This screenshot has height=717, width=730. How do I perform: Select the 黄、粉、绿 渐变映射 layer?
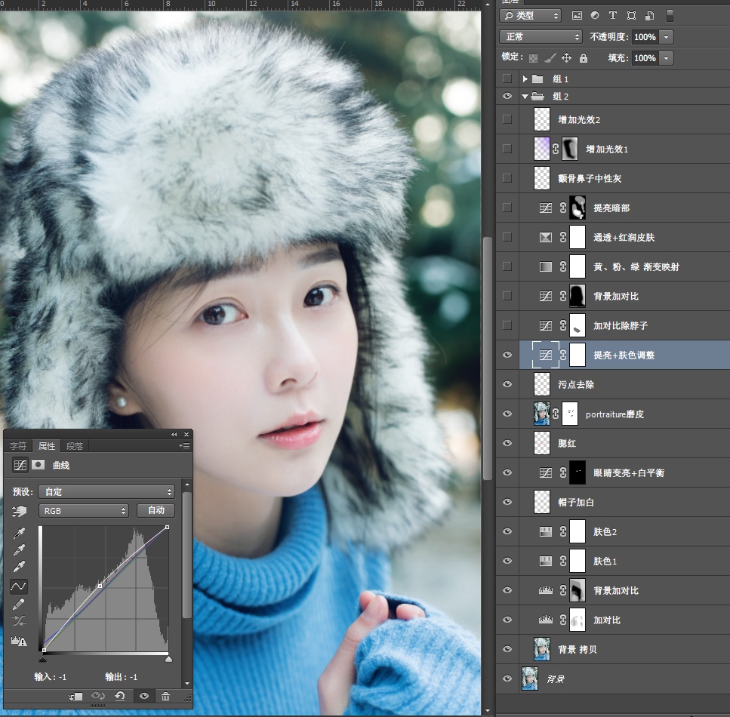(625, 266)
